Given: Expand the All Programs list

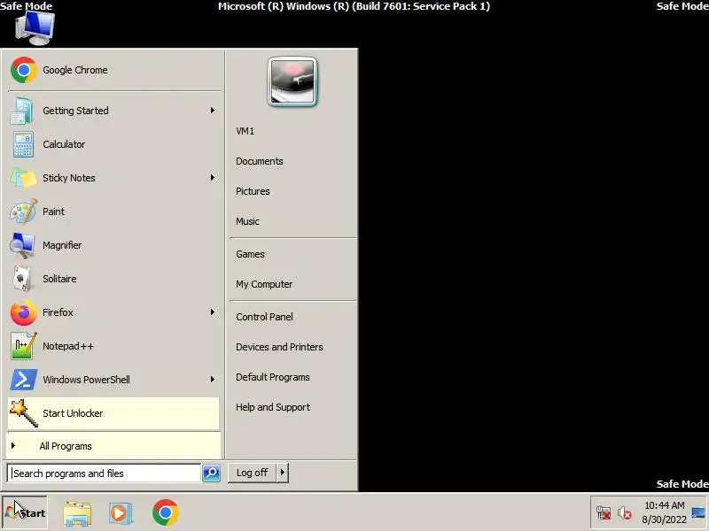Looking at the screenshot, I should pos(114,446).
